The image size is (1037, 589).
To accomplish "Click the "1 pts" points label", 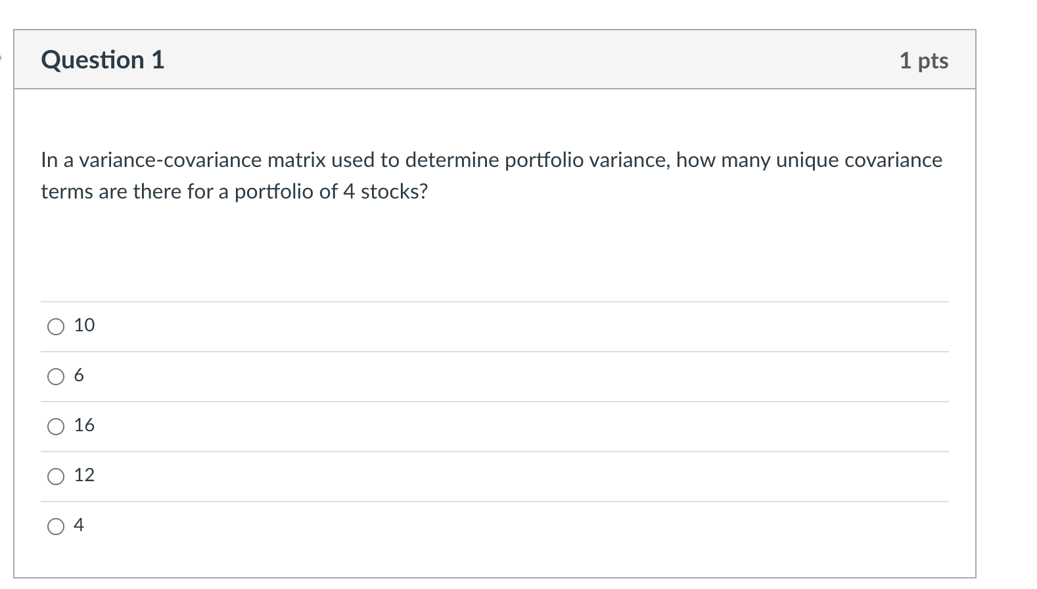I will point(923,60).
